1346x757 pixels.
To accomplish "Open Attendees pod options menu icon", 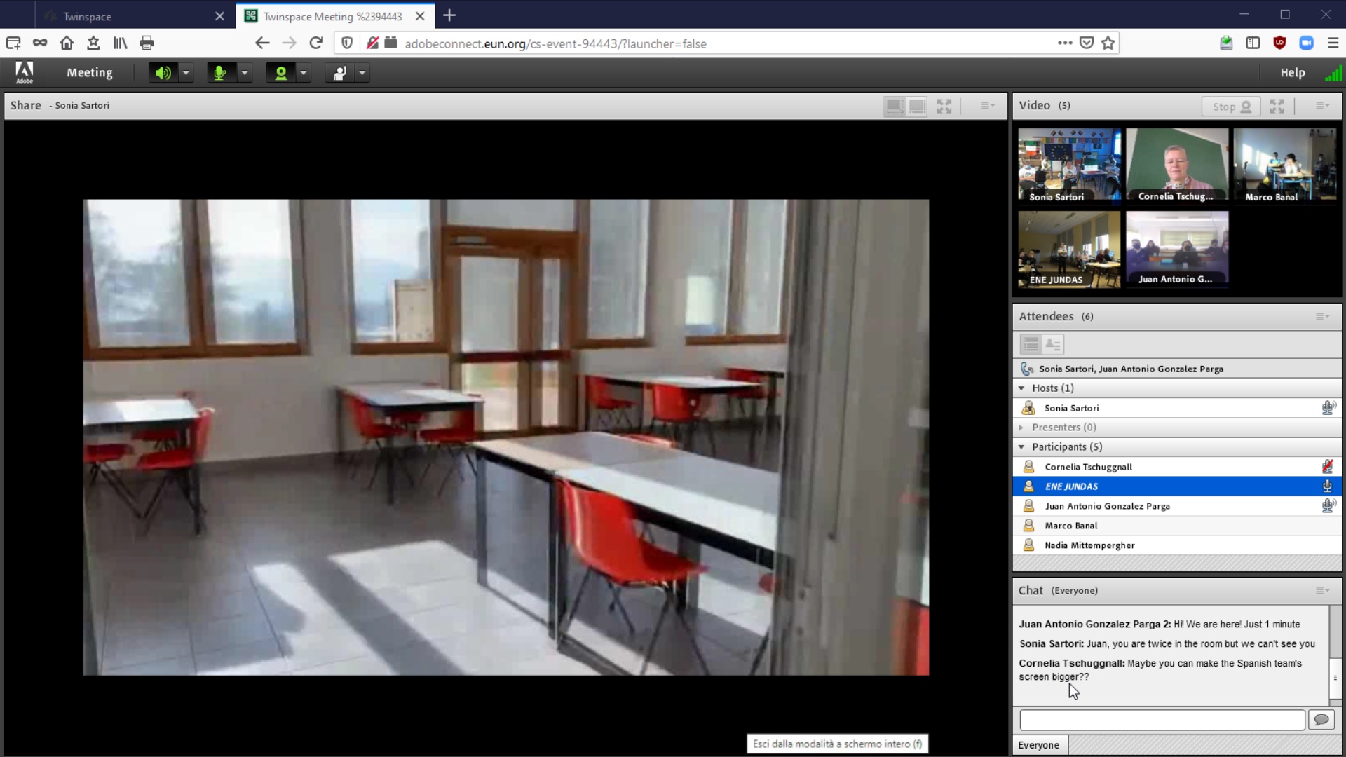I will [1322, 317].
